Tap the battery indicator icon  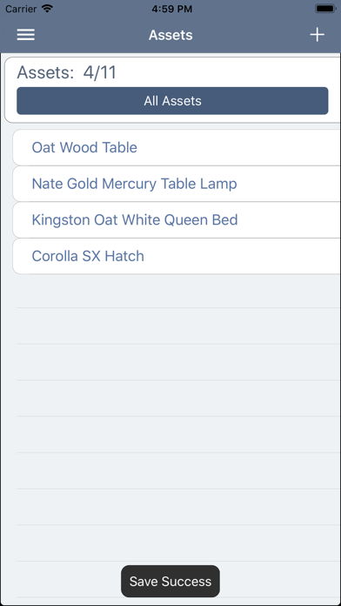[x=325, y=9]
